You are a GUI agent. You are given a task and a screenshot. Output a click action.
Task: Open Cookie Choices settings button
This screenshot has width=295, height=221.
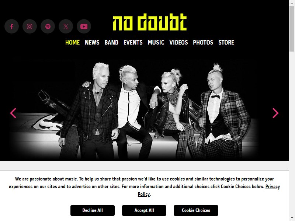tap(196, 210)
